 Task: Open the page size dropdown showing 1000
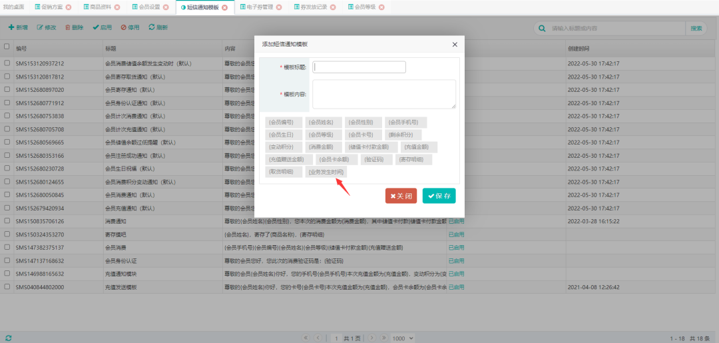[402, 338]
